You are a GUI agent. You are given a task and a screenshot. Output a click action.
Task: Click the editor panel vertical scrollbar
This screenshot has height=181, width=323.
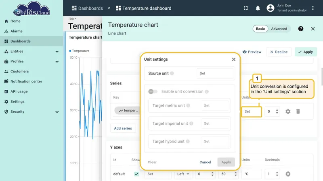point(322,77)
